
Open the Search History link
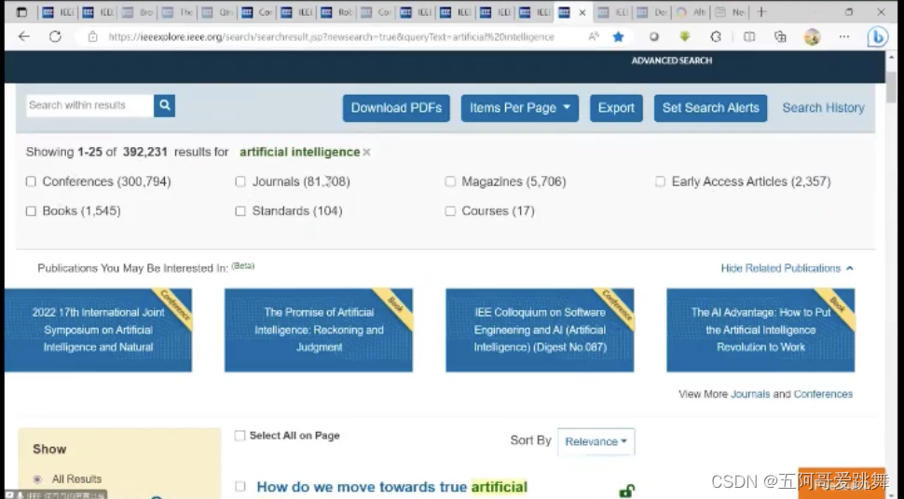pos(823,108)
